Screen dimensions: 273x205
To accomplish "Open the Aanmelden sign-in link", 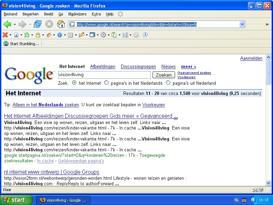I will [251, 58].
